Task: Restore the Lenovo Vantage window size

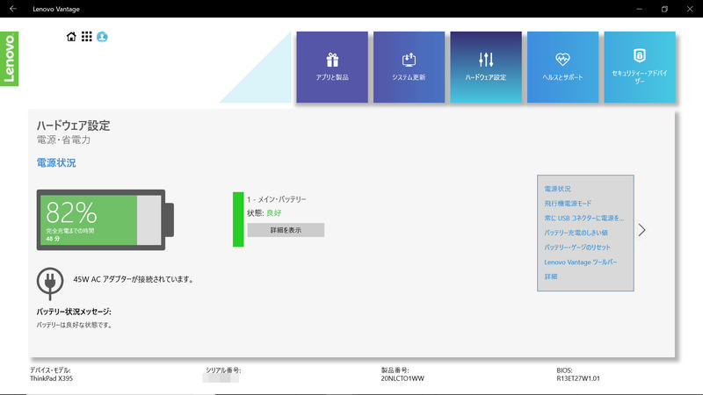Action: pyautogui.click(x=664, y=9)
